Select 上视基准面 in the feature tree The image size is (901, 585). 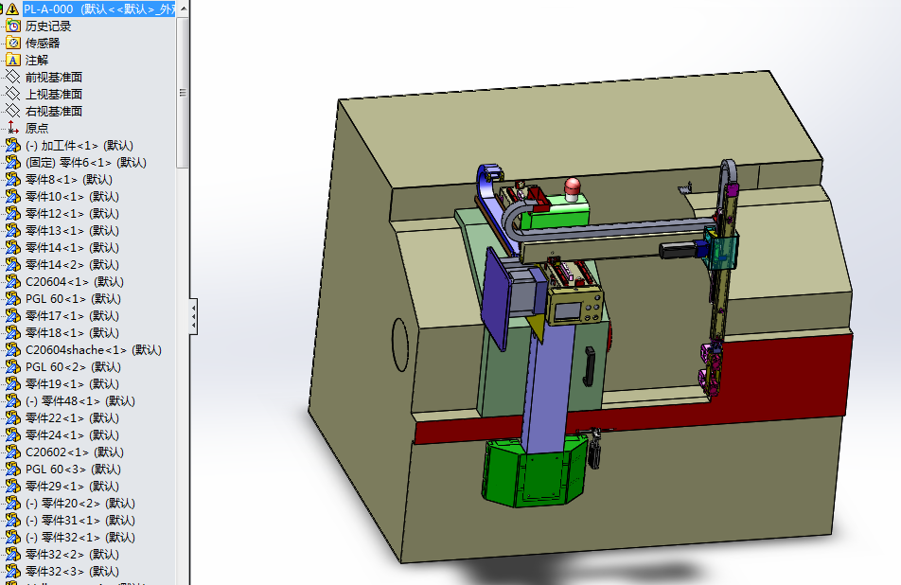[54, 95]
